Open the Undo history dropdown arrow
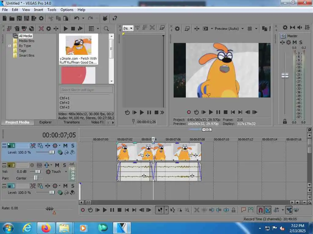 click(83, 18)
